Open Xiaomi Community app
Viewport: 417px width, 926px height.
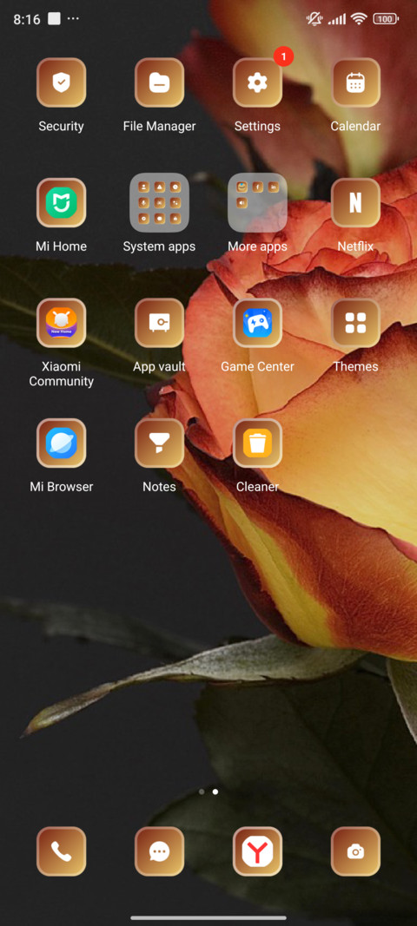tap(62, 323)
